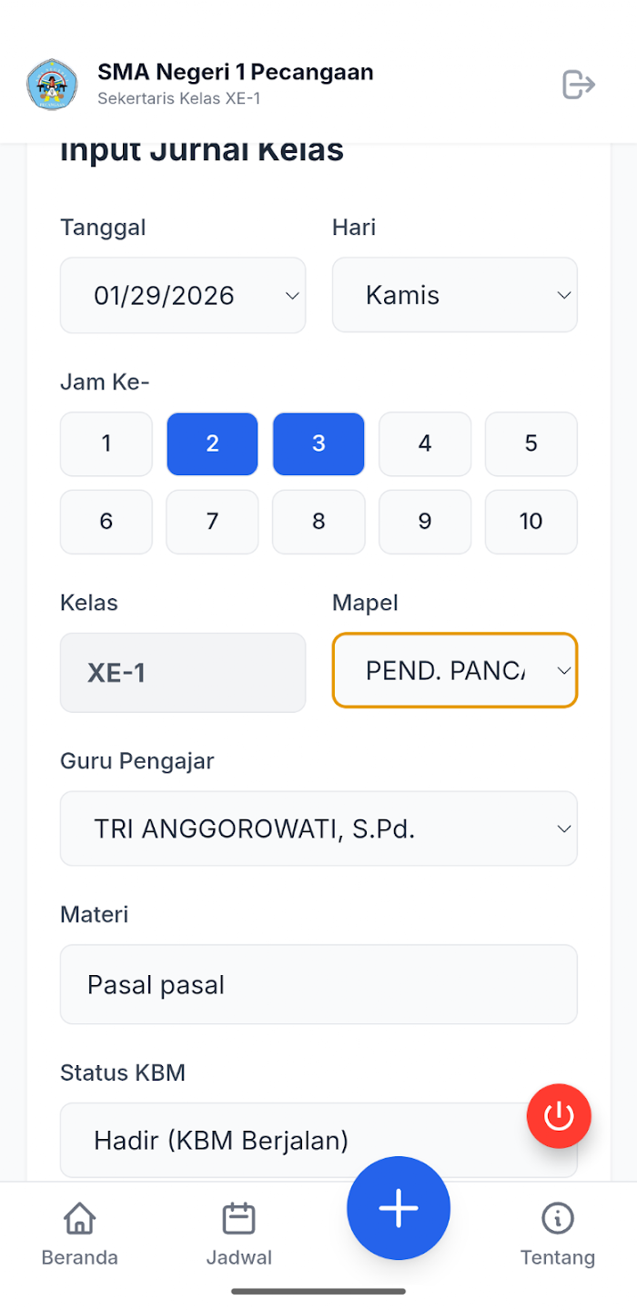Tap the red power floating button
637x1311 pixels.
tap(559, 1115)
